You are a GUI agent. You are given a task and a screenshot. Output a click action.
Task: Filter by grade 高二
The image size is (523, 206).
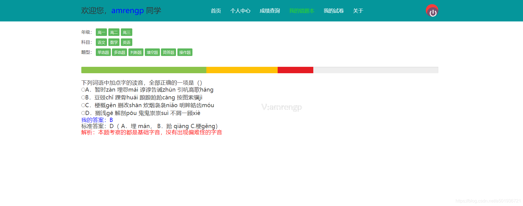[x=114, y=32]
